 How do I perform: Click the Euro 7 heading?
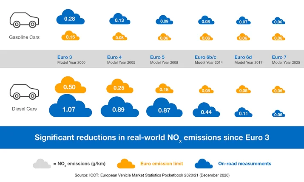[279, 57]
